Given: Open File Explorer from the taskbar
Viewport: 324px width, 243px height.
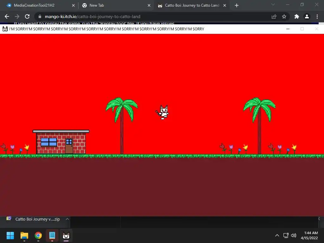Looking at the screenshot, I should click(x=24, y=235).
